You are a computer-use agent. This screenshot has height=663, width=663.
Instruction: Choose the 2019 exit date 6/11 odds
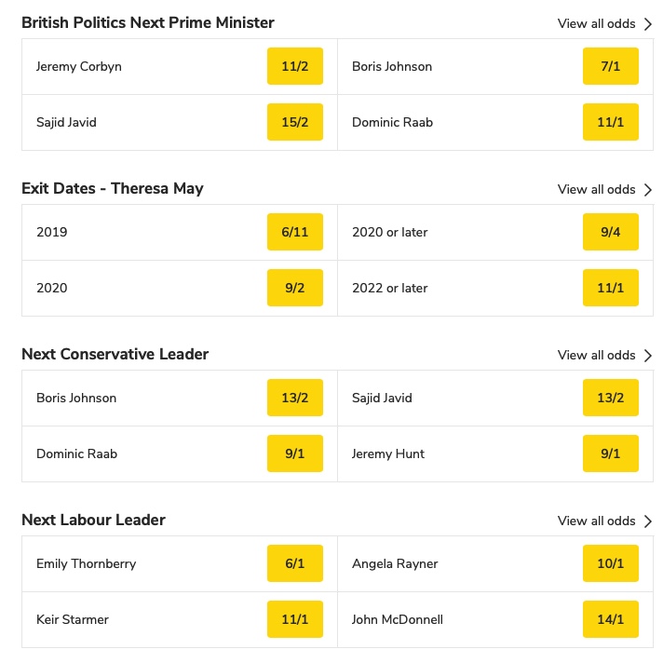pyautogui.click(x=294, y=232)
